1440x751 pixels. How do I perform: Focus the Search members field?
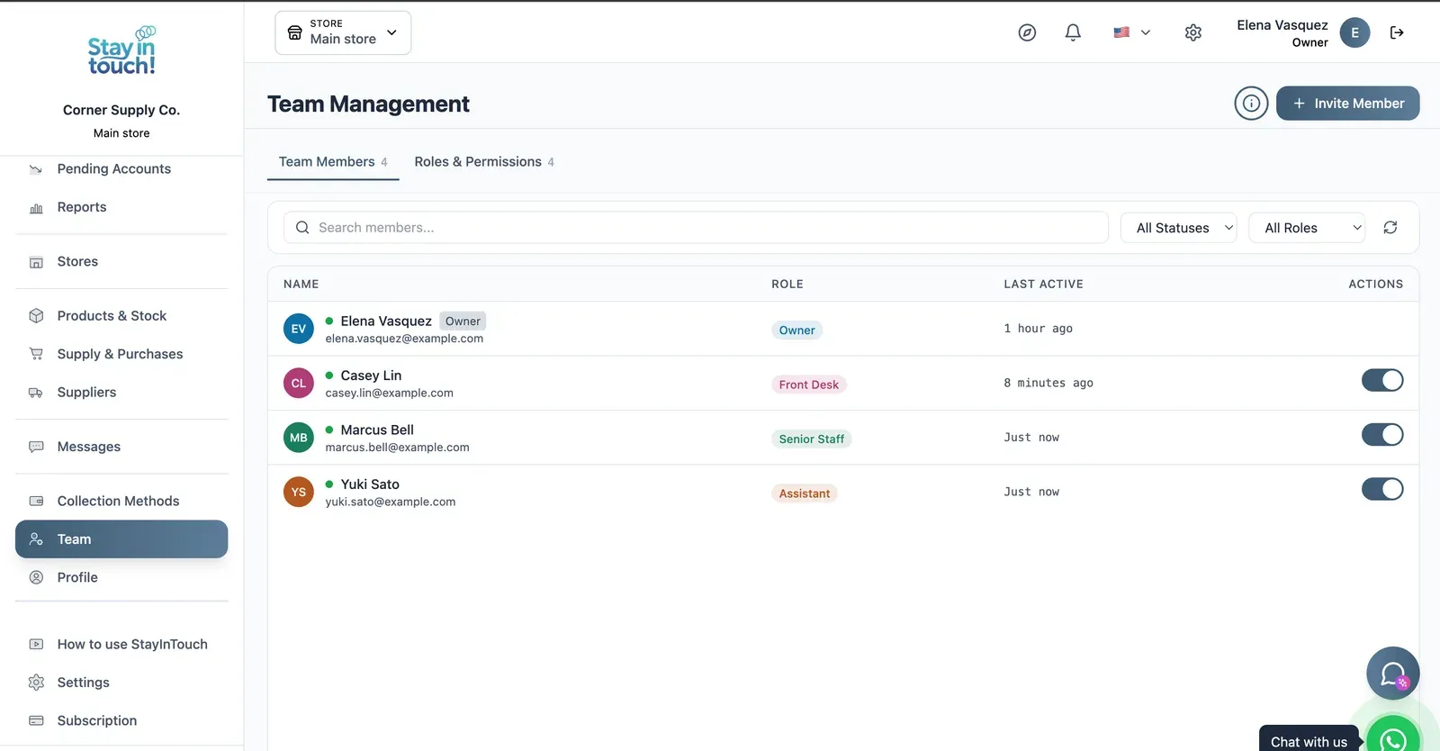point(696,228)
